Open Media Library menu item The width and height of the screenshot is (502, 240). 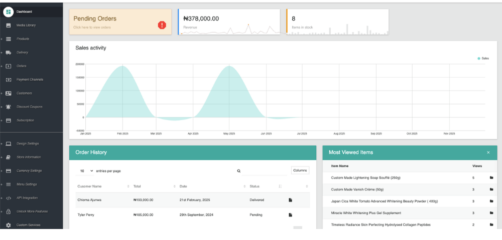coord(26,25)
